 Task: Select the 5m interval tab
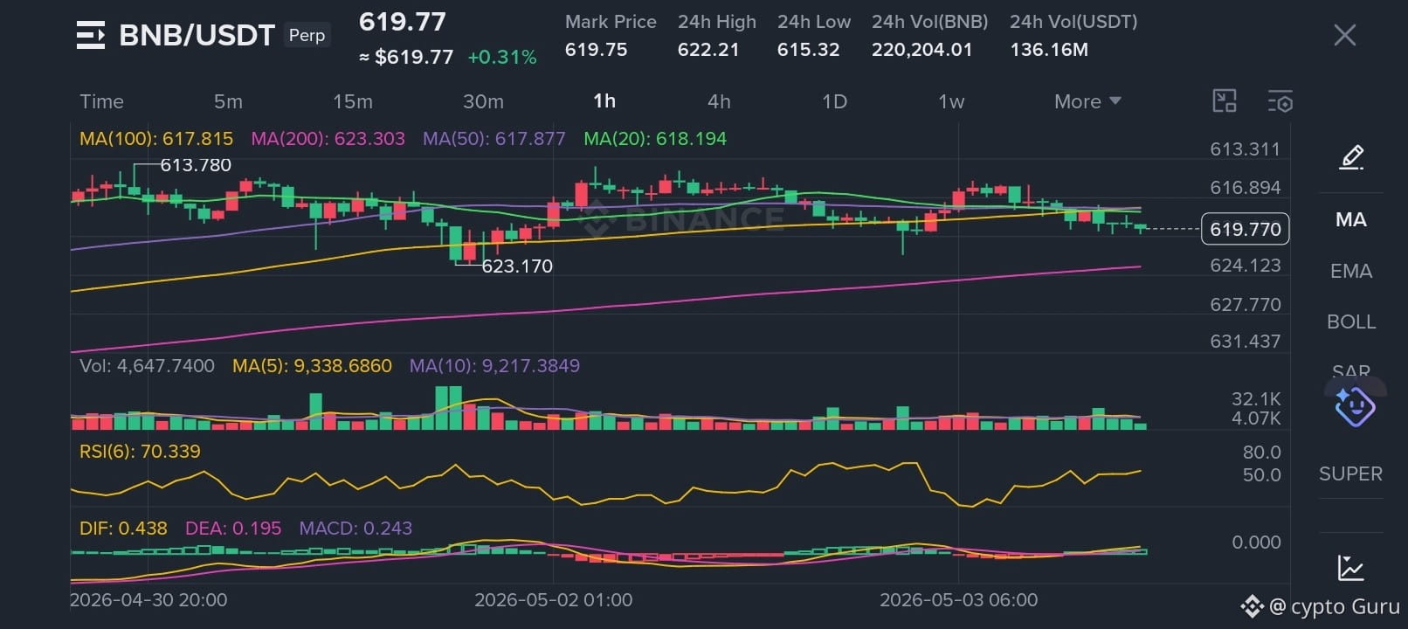tap(228, 101)
